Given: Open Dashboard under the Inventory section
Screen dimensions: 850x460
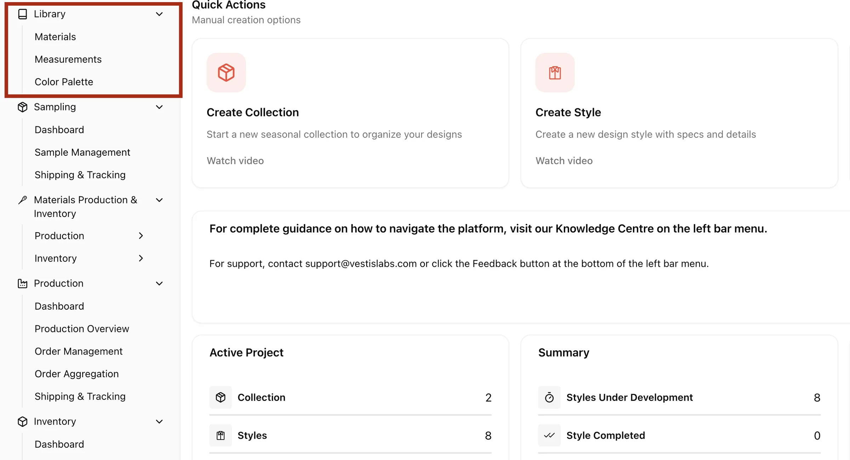Looking at the screenshot, I should [x=59, y=444].
